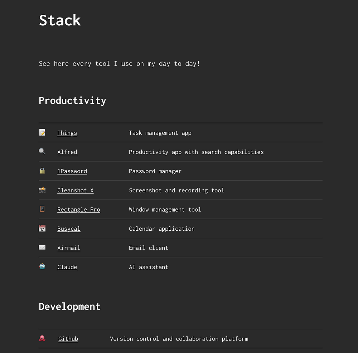Click the calendar icon beside Busycal

pos(42,229)
